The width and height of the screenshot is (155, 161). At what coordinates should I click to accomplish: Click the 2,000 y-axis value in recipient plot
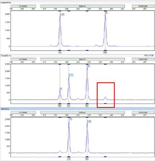(8, 14)
